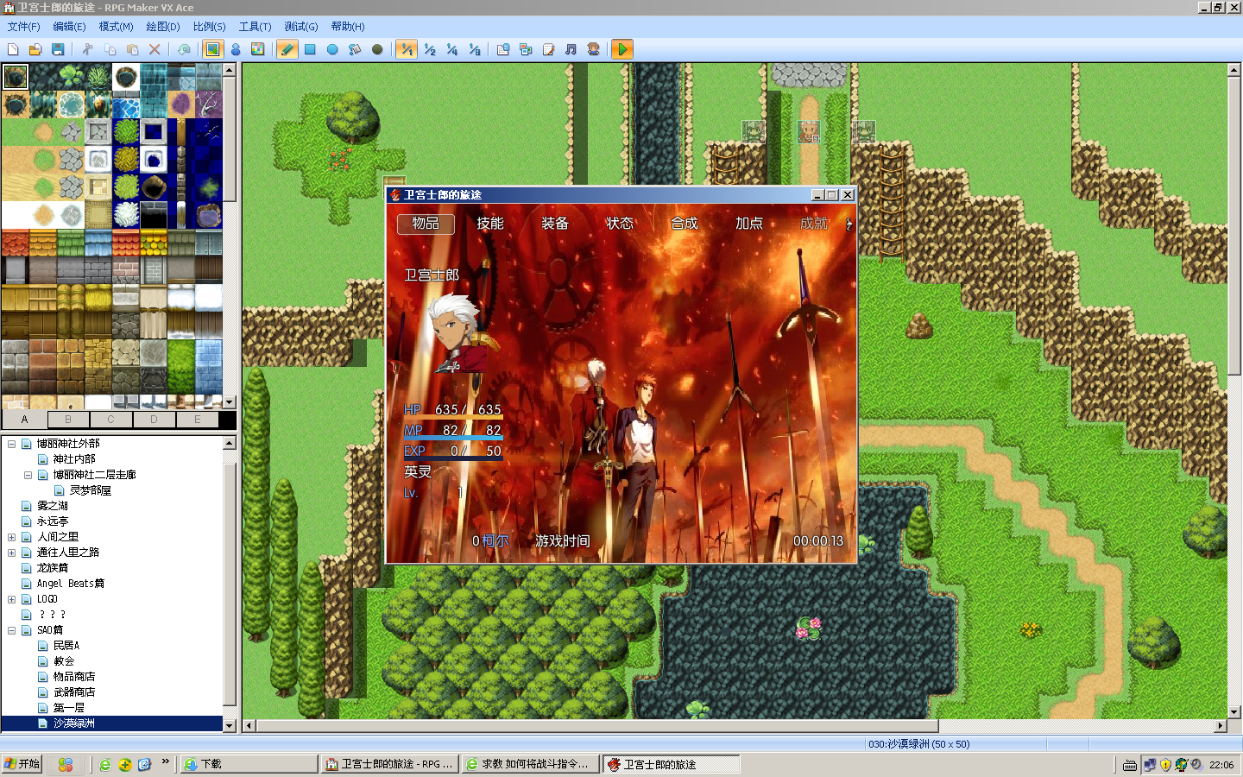This screenshot has height=777, width=1243.
Task: Click the red X Delete icon
Action: pos(155,49)
